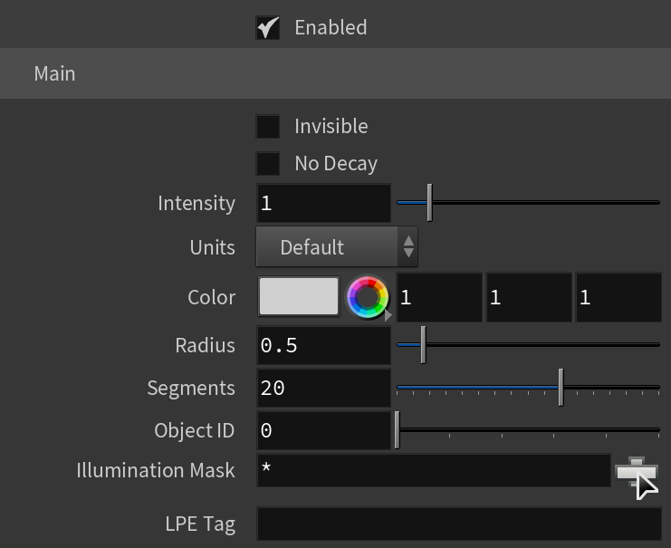The height and width of the screenshot is (548, 671).
Task: Click the white Color swatch
Action: pos(299,296)
